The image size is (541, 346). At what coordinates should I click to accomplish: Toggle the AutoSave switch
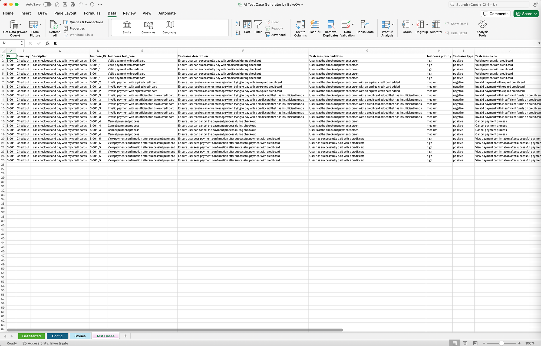(x=47, y=4)
